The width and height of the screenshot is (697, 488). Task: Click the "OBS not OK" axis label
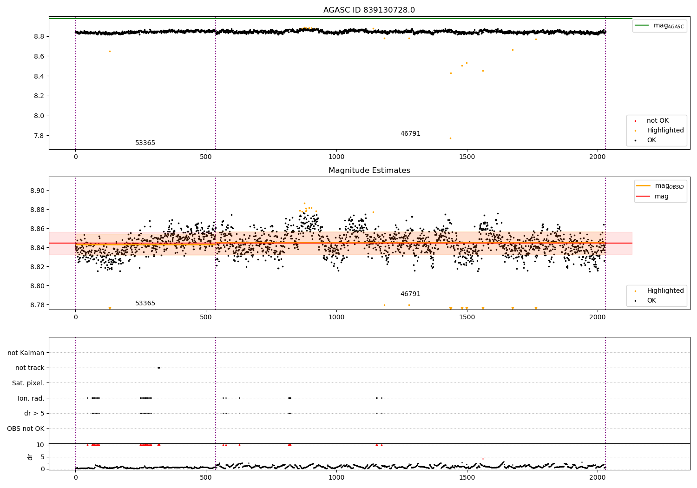coord(26,429)
